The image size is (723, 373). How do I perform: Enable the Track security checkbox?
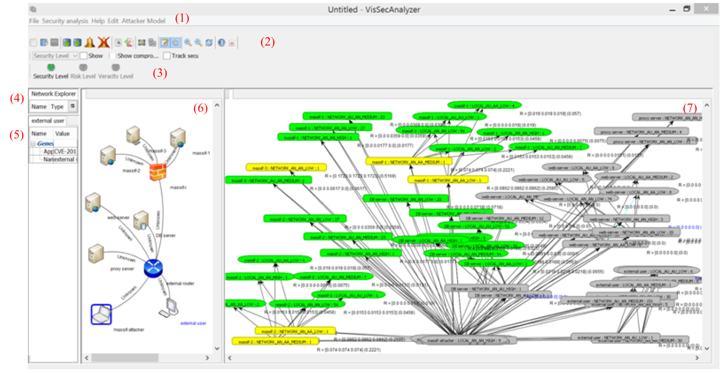point(167,56)
